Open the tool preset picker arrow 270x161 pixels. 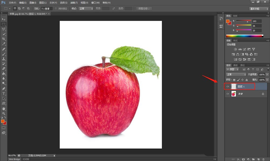click(x=10, y=8)
